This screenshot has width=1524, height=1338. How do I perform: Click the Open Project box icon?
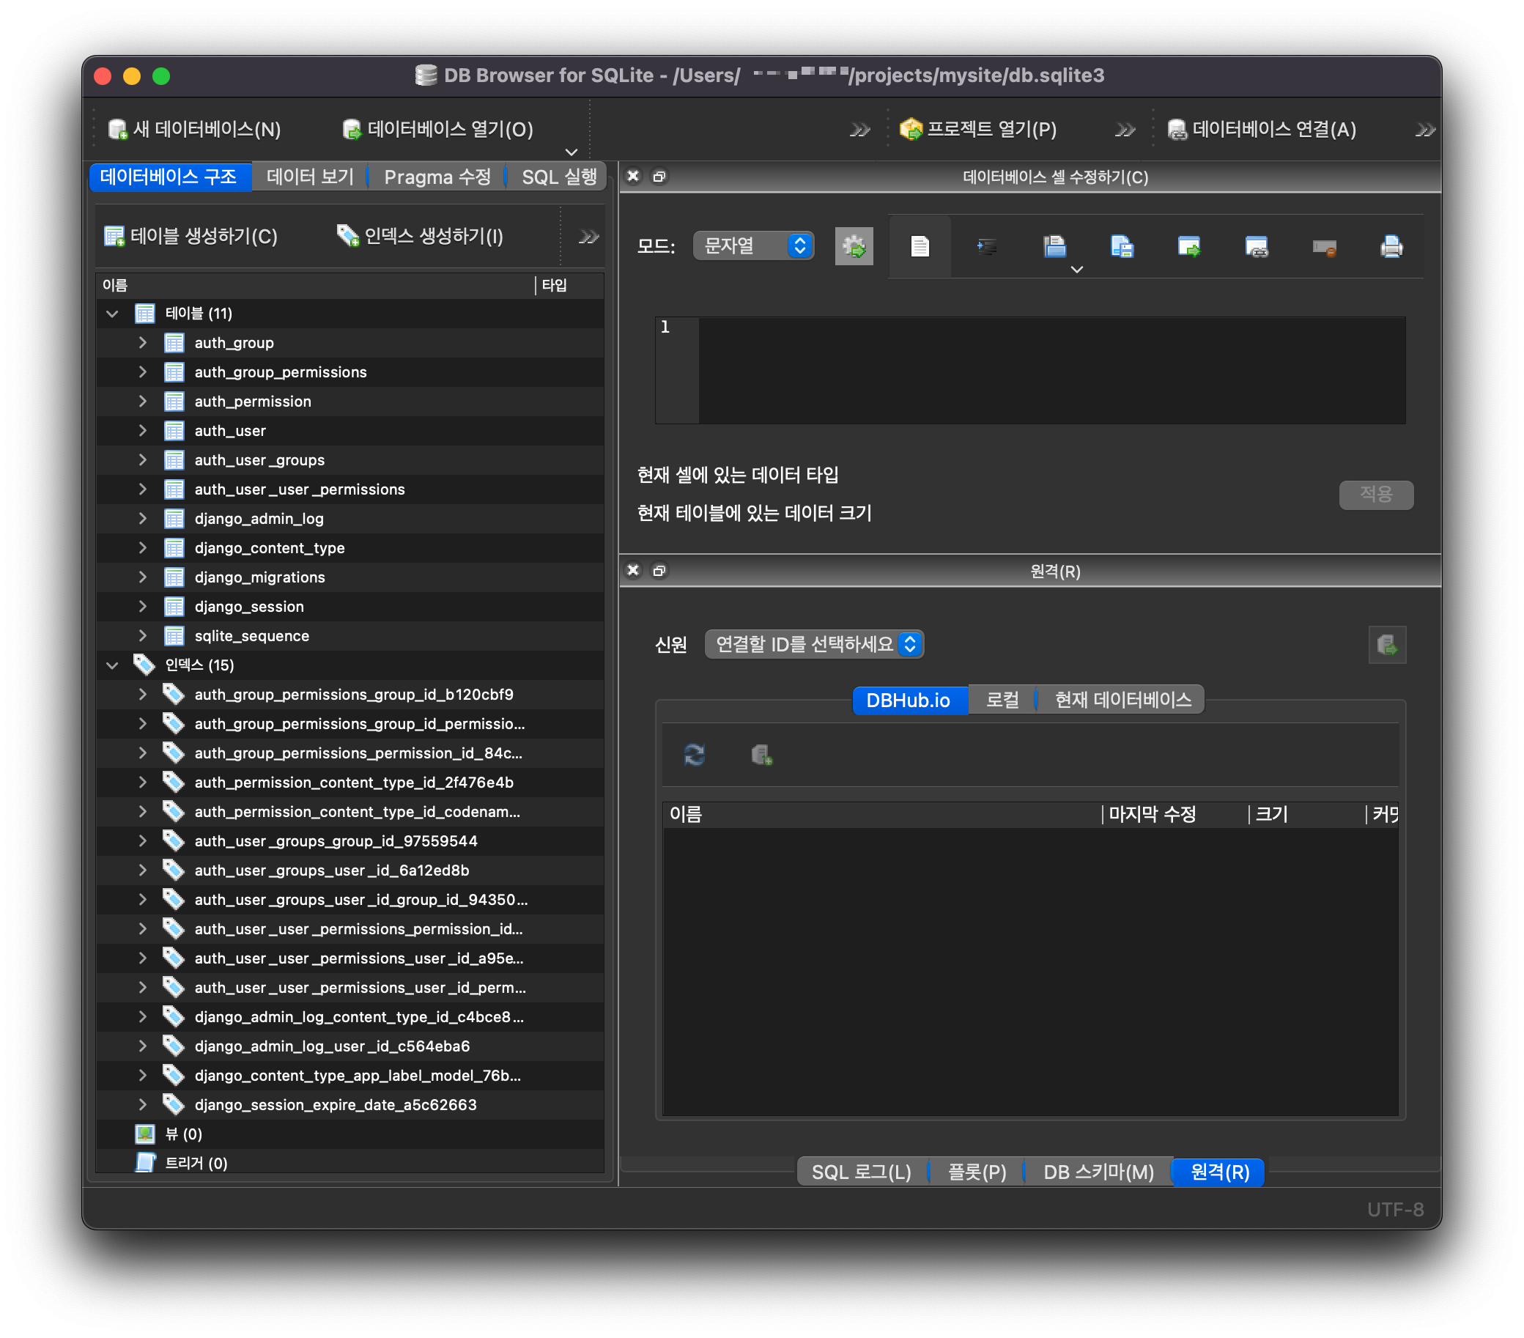click(911, 129)
